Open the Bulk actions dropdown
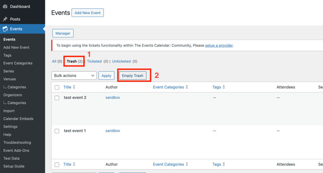The image size is (323, 173). pyautogui.click(x=74, y=76)
